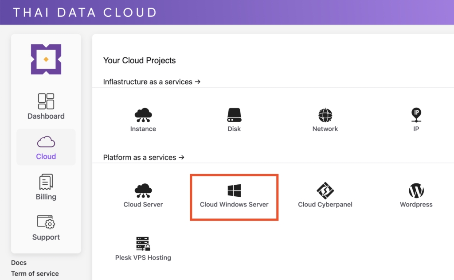
Task: Open the Term of service link
Action: pos(35,274)
